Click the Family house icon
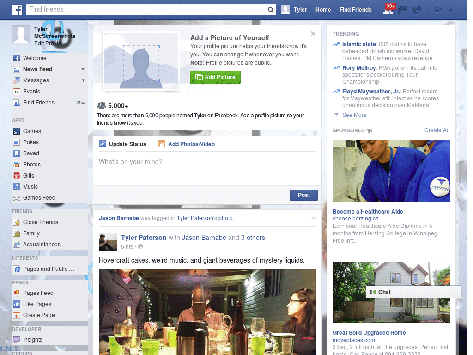 (17, 233)
